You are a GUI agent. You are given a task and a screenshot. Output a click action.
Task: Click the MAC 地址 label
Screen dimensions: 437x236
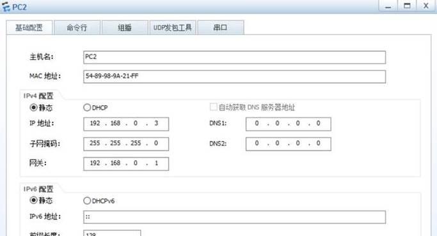coord(45,76)
